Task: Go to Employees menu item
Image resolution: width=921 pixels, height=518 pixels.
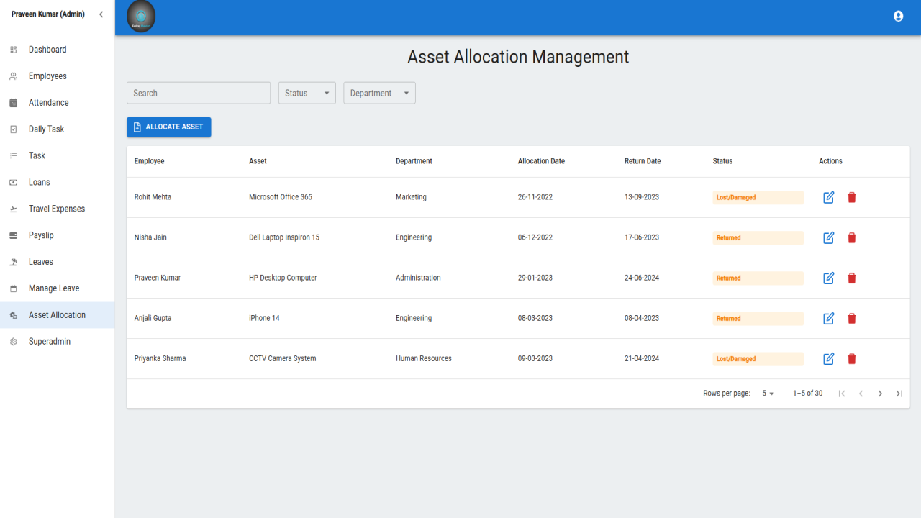Action: pos(57,76)
